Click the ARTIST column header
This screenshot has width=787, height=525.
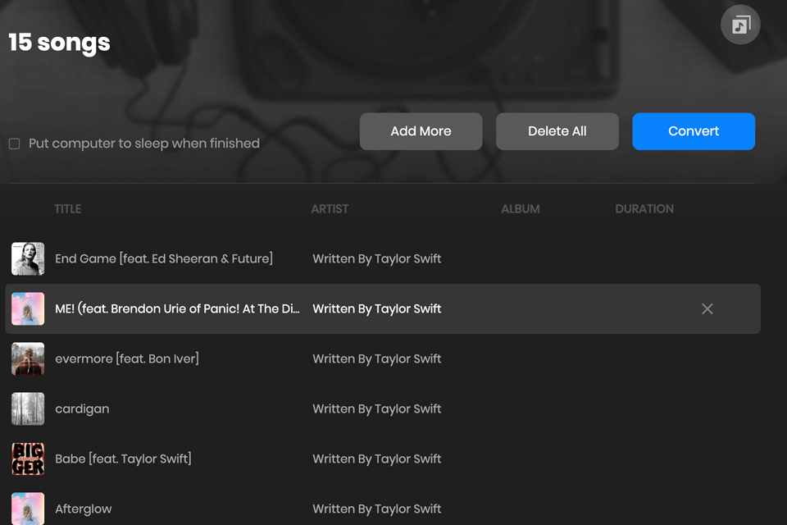[330, 209]
